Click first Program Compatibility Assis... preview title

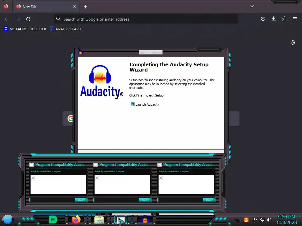(x=61, y=165)
